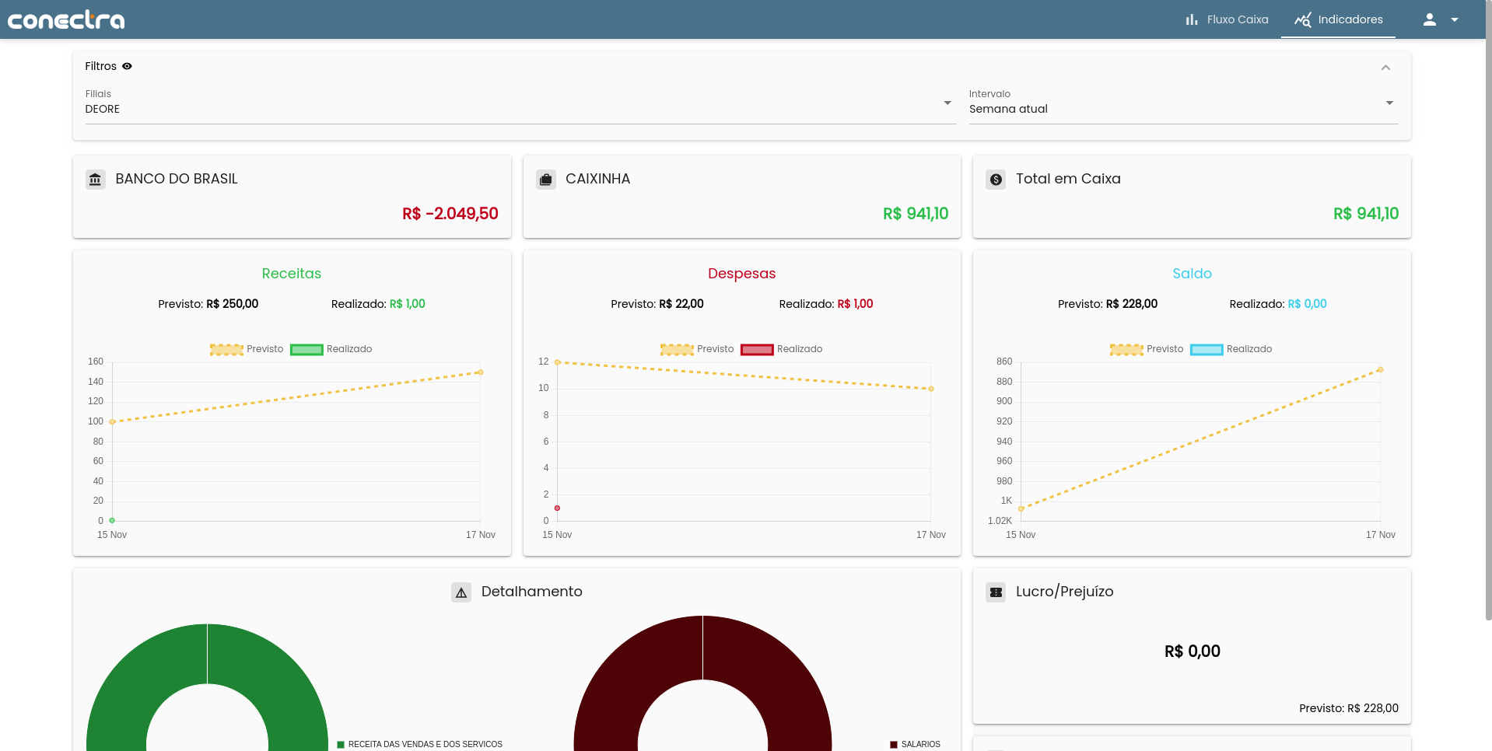This screenshot has width=1492, height=751.
Task: Toggle Realizado legend in Despesas chart
Action: [782, 349]
